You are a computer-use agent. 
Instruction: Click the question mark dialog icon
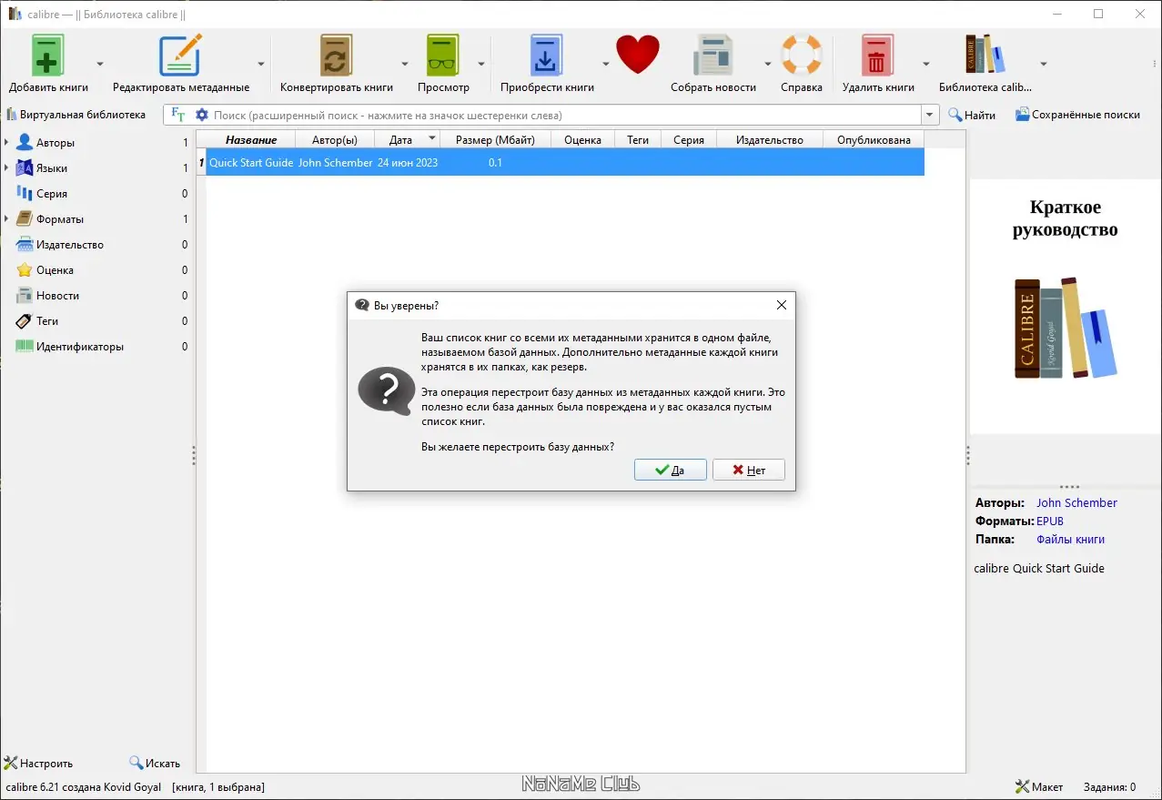click(x=387, y=391)
